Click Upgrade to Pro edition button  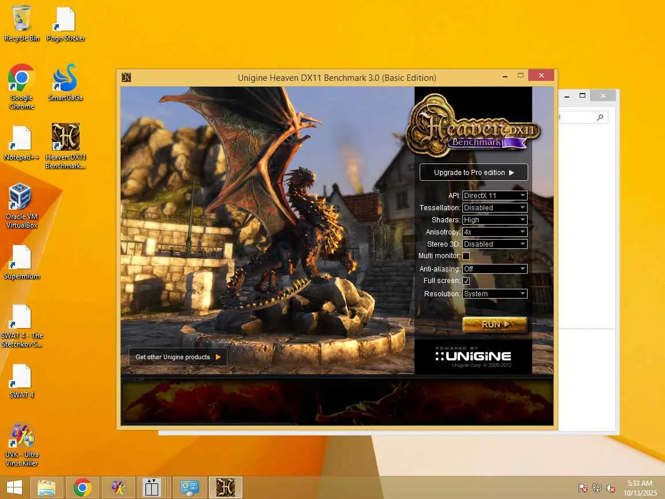[x=474, y=172]
